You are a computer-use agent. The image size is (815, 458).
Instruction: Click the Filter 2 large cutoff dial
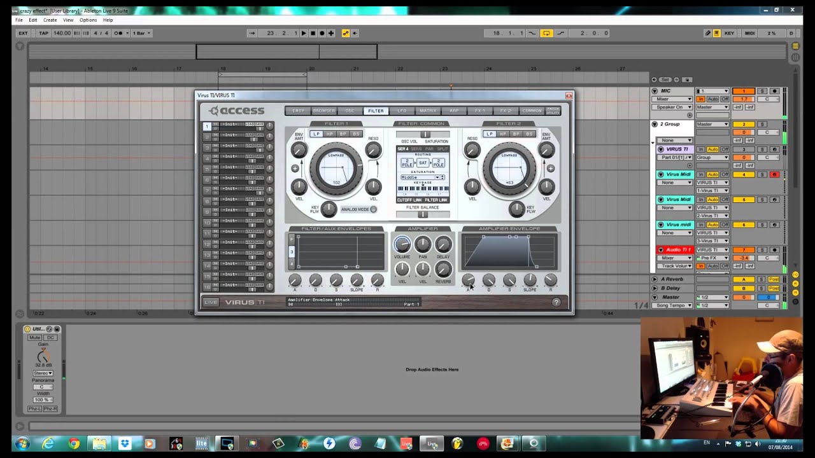[x=509, y=169]
